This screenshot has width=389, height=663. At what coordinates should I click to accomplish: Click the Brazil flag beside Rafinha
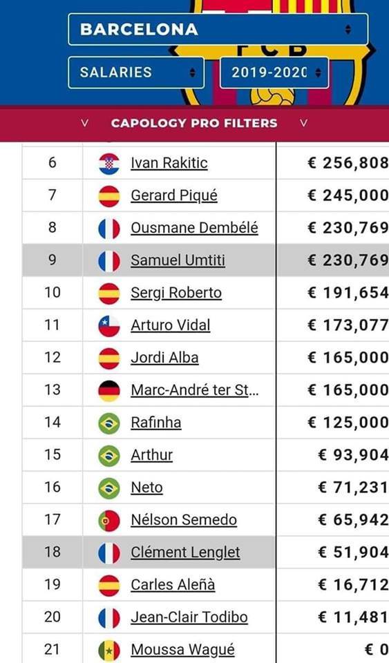tap(109, 423)
